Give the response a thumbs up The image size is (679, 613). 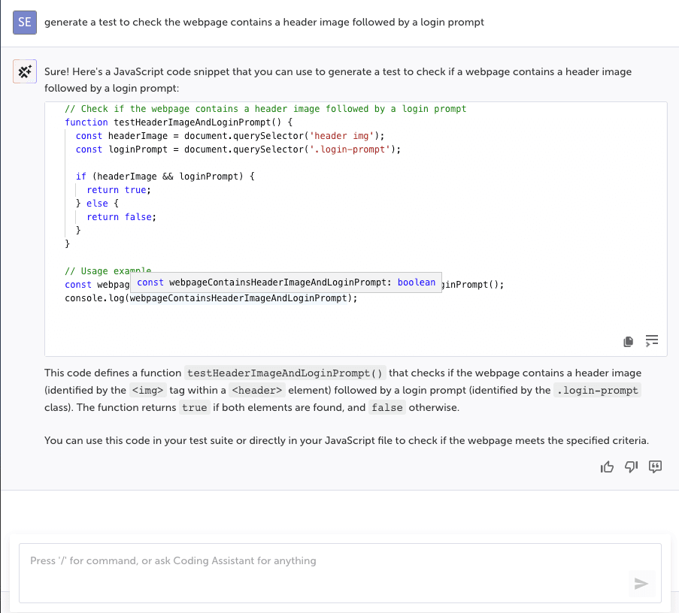point(607,467)
